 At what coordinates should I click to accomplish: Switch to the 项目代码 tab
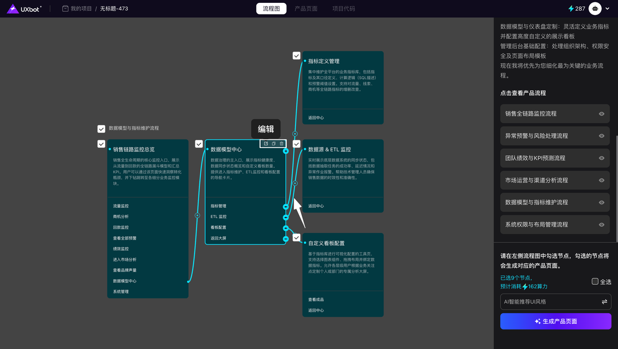coord(343,9)
